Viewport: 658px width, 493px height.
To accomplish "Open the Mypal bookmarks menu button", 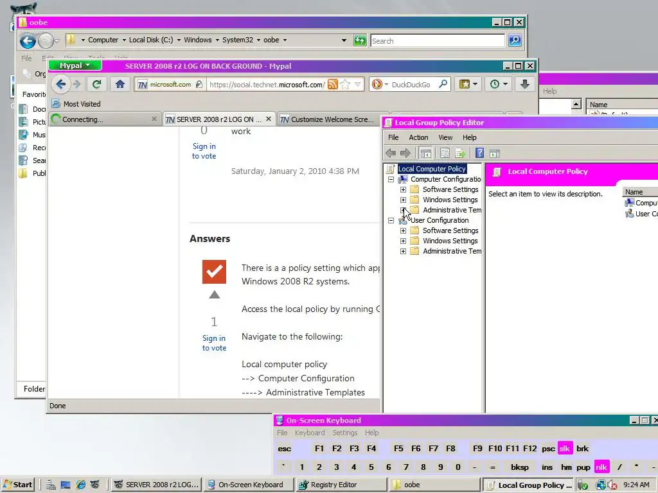I will coord(468,84).
